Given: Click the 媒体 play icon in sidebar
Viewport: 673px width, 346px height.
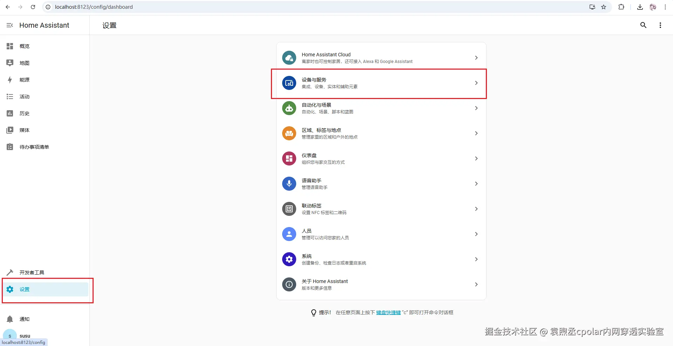Looking at the screenshot, I should click(10, 130).
